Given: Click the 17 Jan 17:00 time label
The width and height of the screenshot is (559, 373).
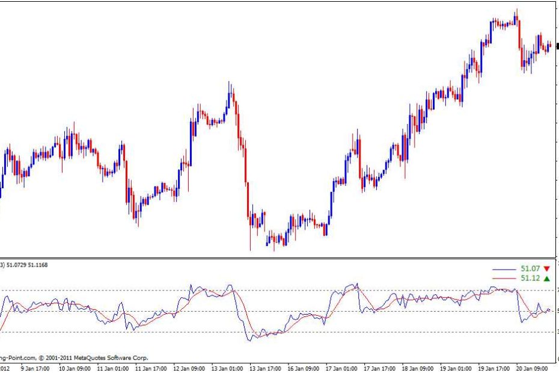Looking at the screenshot, I should (x=379, y=368).
